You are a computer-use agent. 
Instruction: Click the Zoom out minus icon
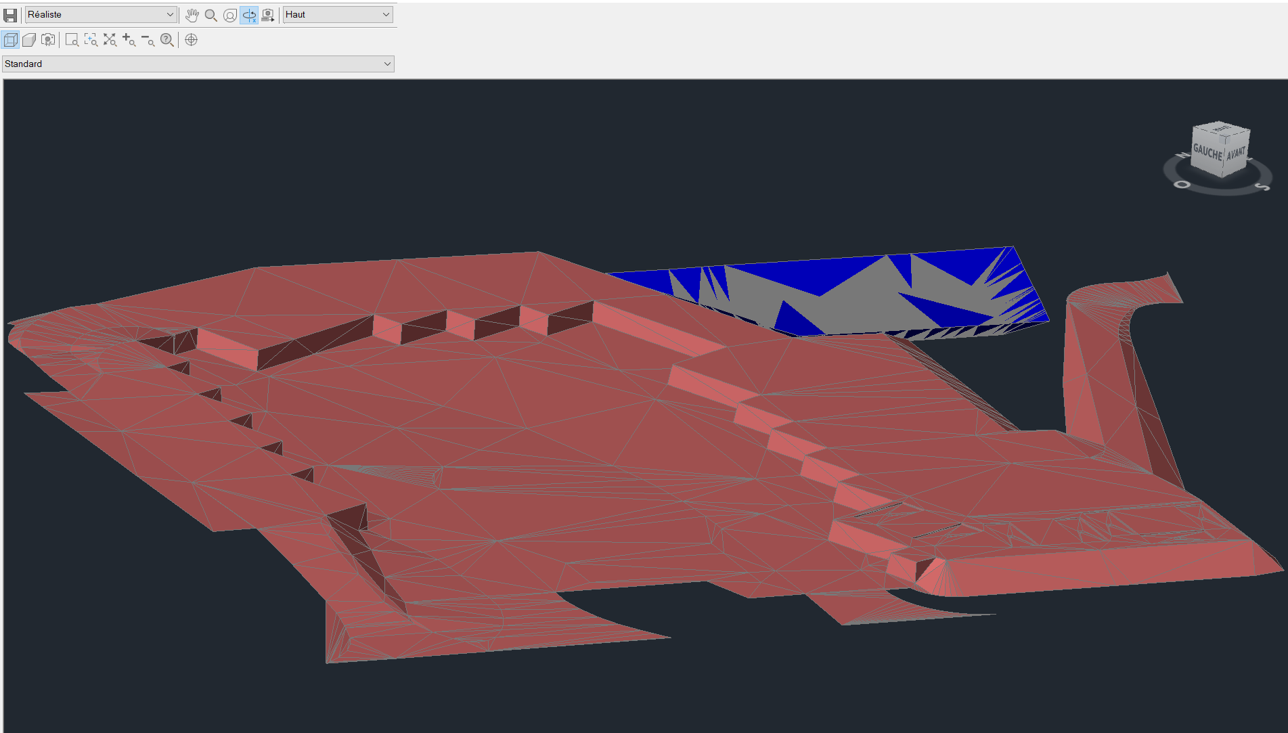coord(148,39)
